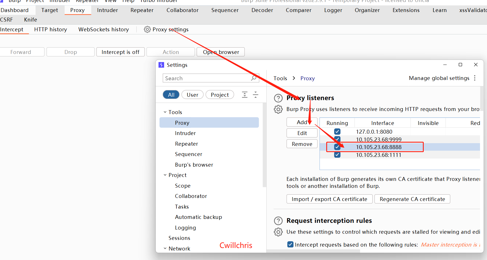This screenshot has height=260, width=487.
Task: Open the Repeater main tab
Action: [142, 10]
